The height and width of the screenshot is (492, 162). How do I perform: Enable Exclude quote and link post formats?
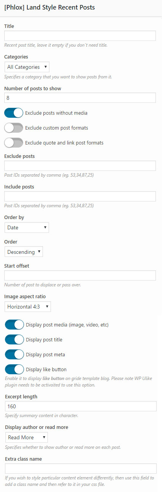(x=14, y=143)
